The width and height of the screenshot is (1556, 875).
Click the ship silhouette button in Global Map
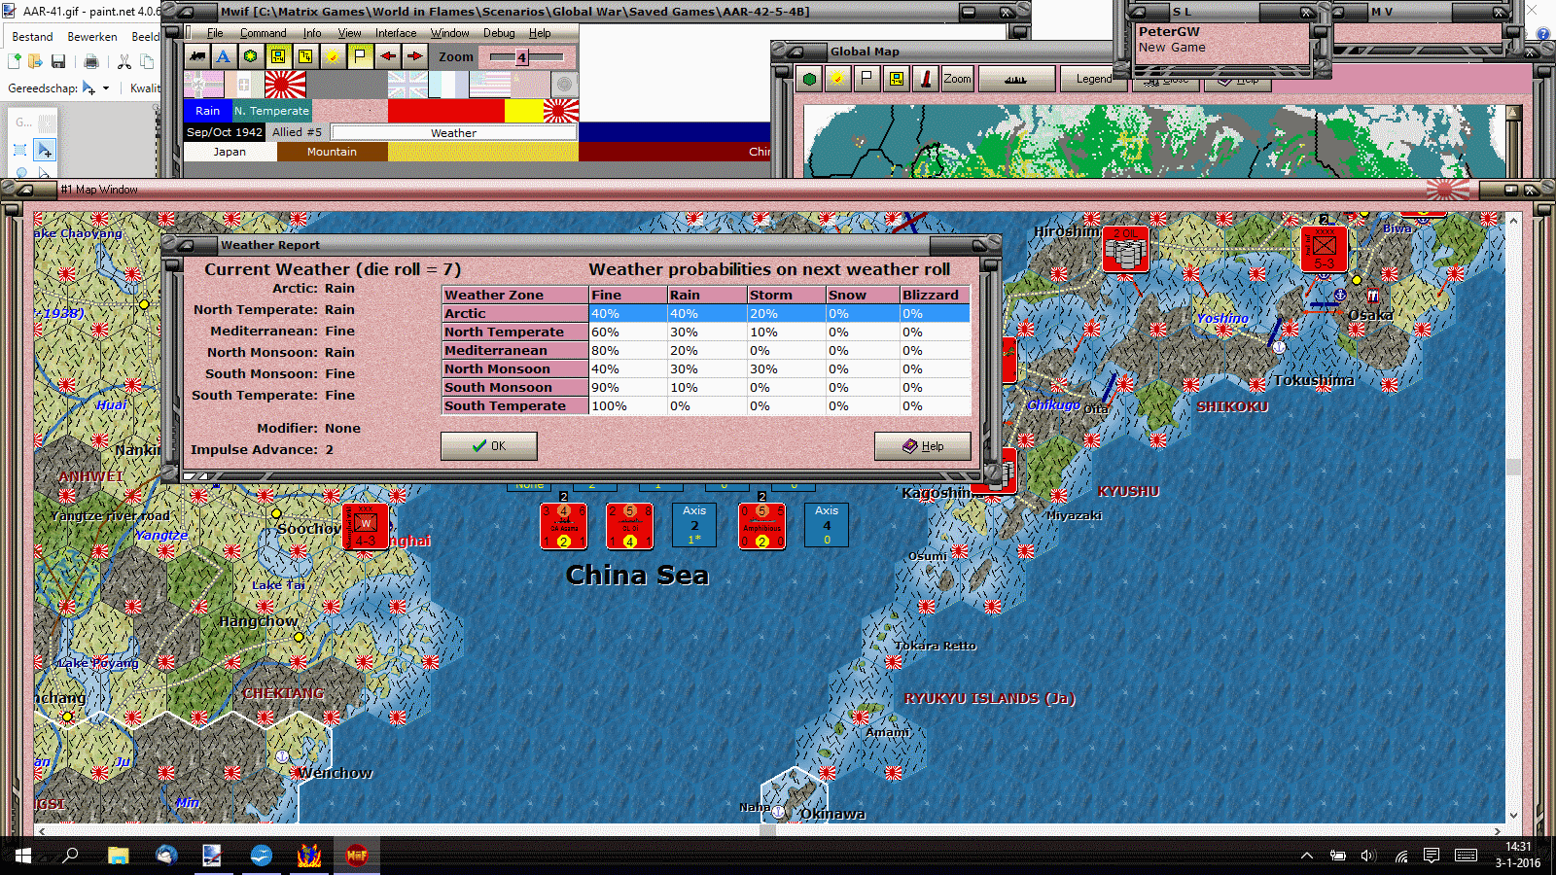[x=1016, y=79]
